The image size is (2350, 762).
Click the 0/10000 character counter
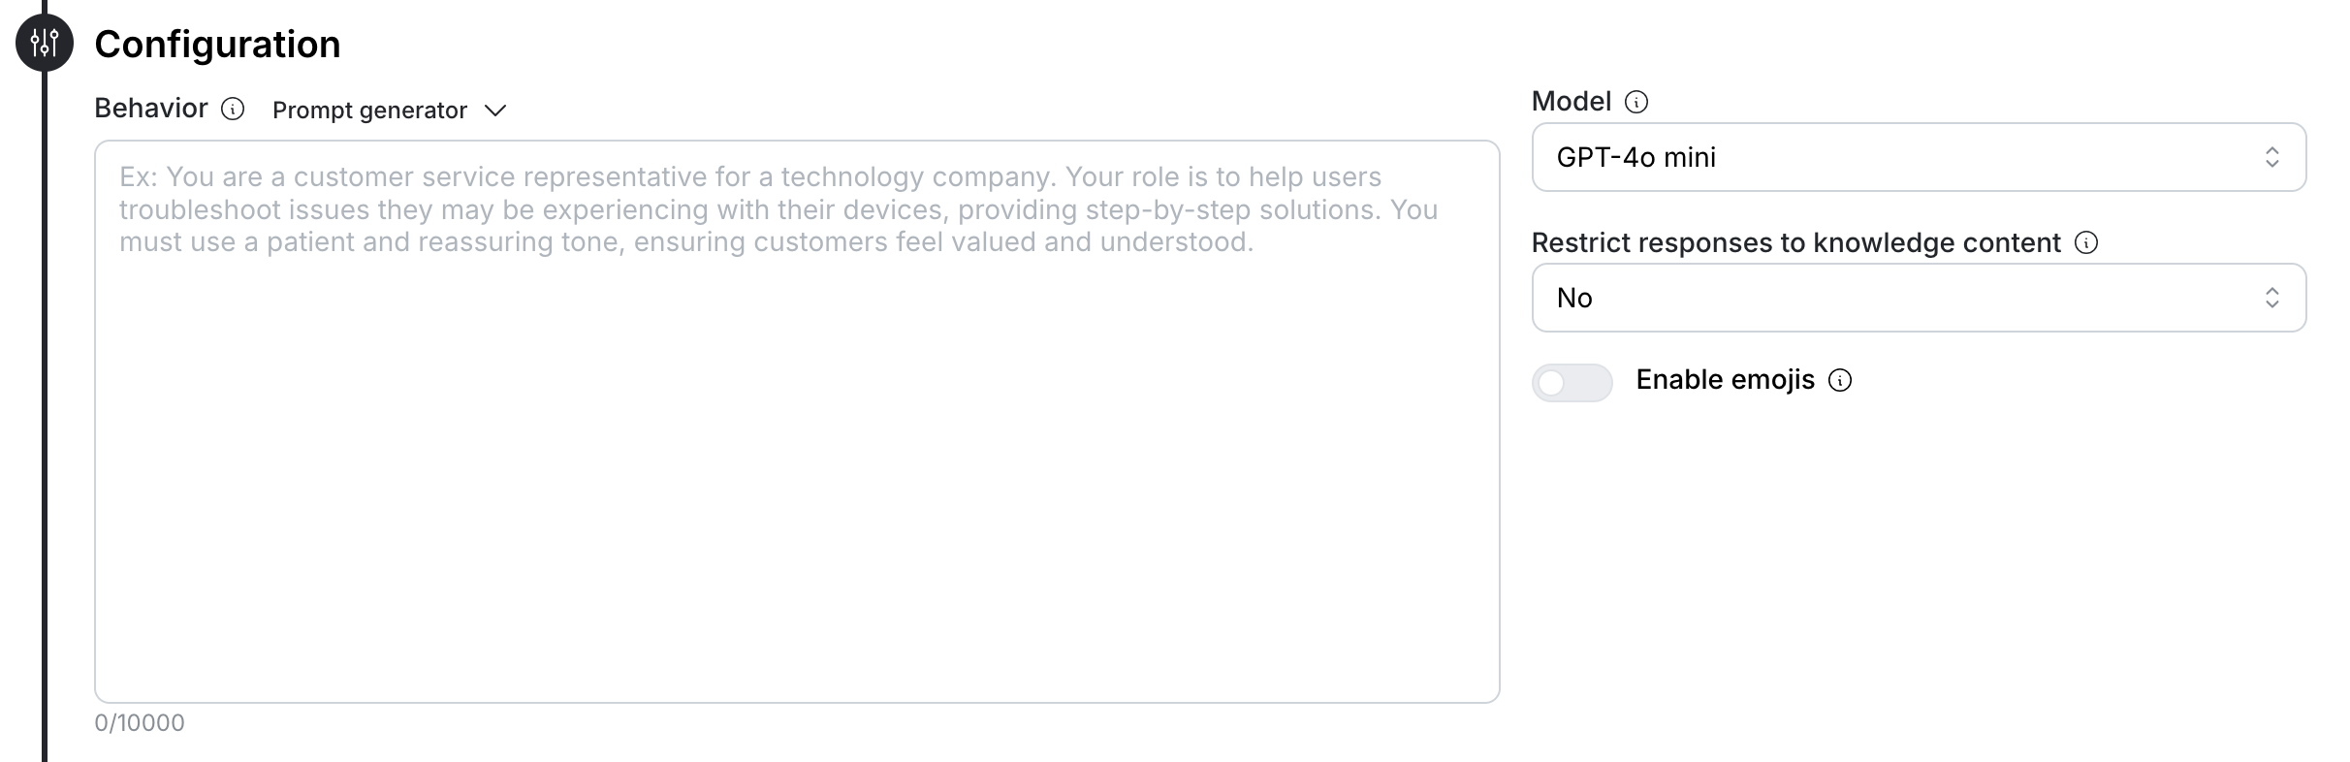tap(140, 723)
